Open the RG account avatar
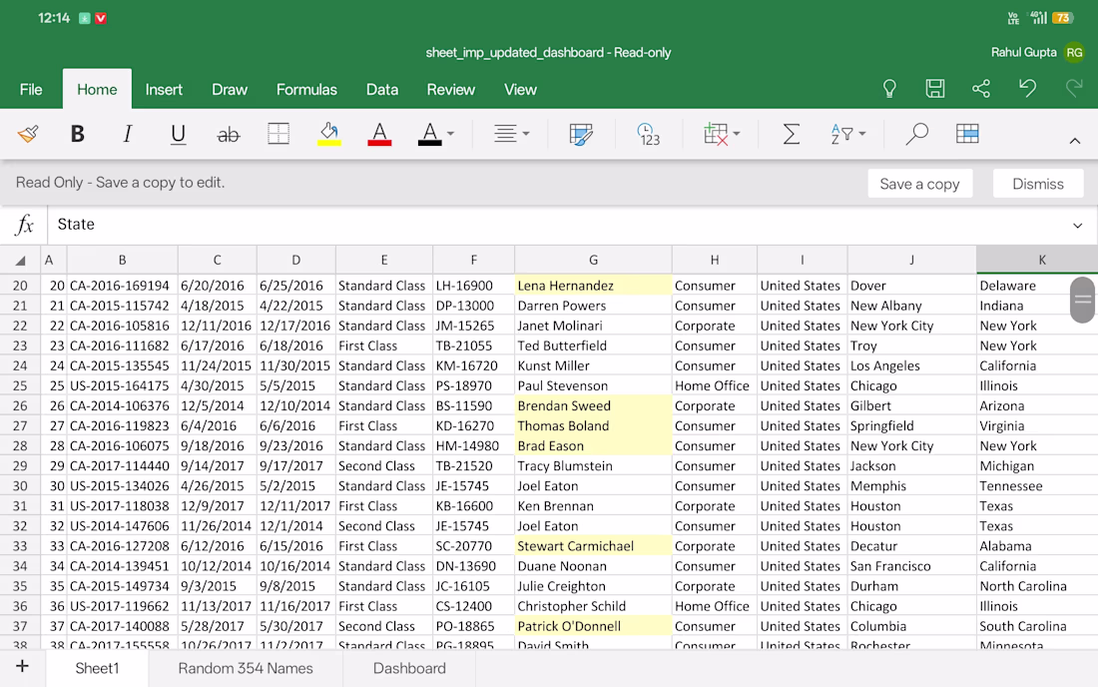Screen dimensions: 1098x687 [x=1074, y=53]
